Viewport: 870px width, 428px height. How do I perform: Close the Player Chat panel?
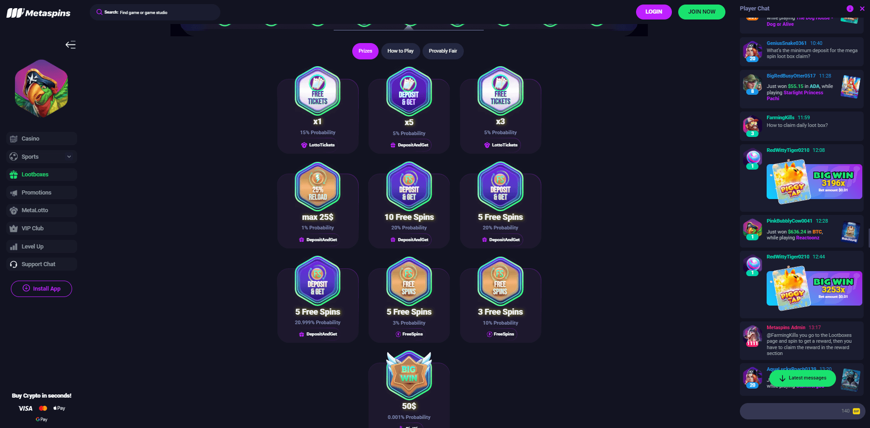coord(862,9)
